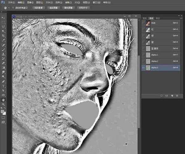
Task: Select the Hand tool in toolbox
Action: pyautogui.click(x=3, y=100)
